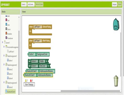Click the viewer horizontal scrollbar
This screenshot has height=95, width=124.
tap(90, 91)
